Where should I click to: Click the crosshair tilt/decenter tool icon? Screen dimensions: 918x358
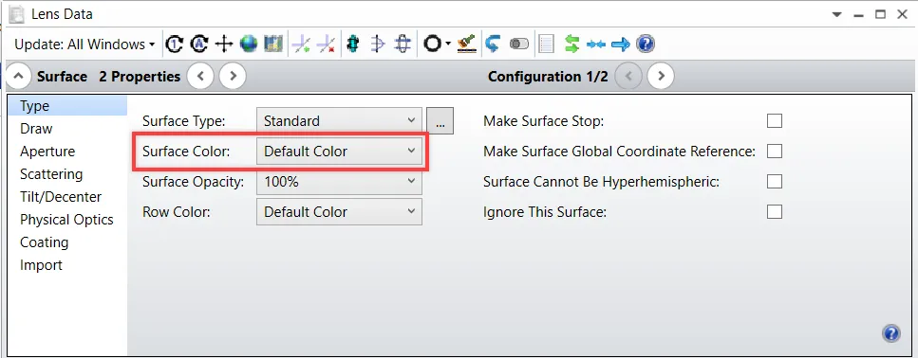(224, 44)
